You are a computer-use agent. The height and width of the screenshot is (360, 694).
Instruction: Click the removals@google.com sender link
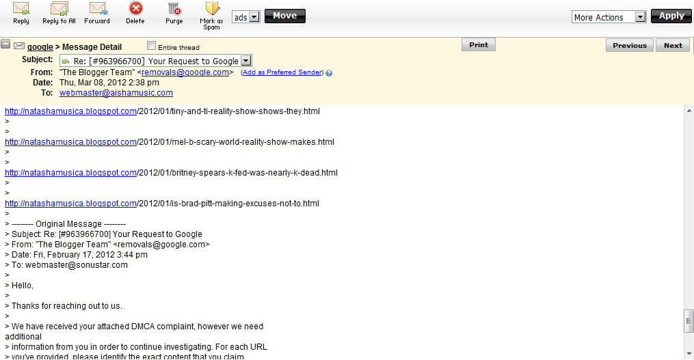coord(185,72)
